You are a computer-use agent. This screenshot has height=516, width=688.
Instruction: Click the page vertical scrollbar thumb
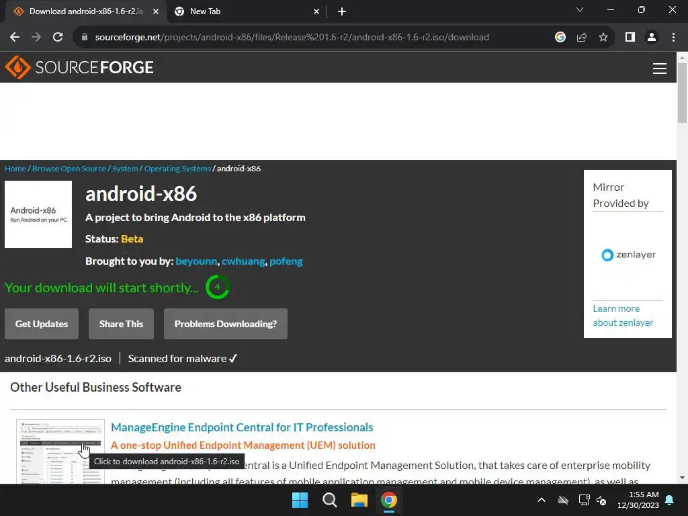click(x=682, y=93)
